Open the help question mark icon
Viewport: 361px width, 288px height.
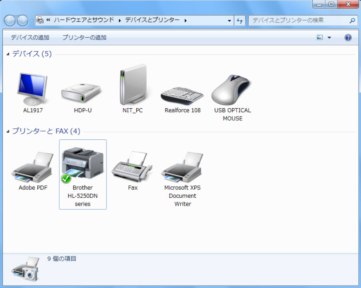(x=348, y=38)
